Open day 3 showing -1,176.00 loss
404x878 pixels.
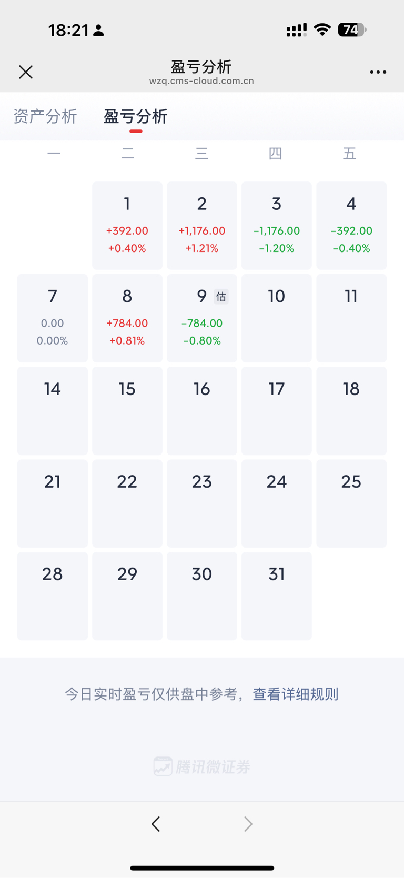pos(277,226)
